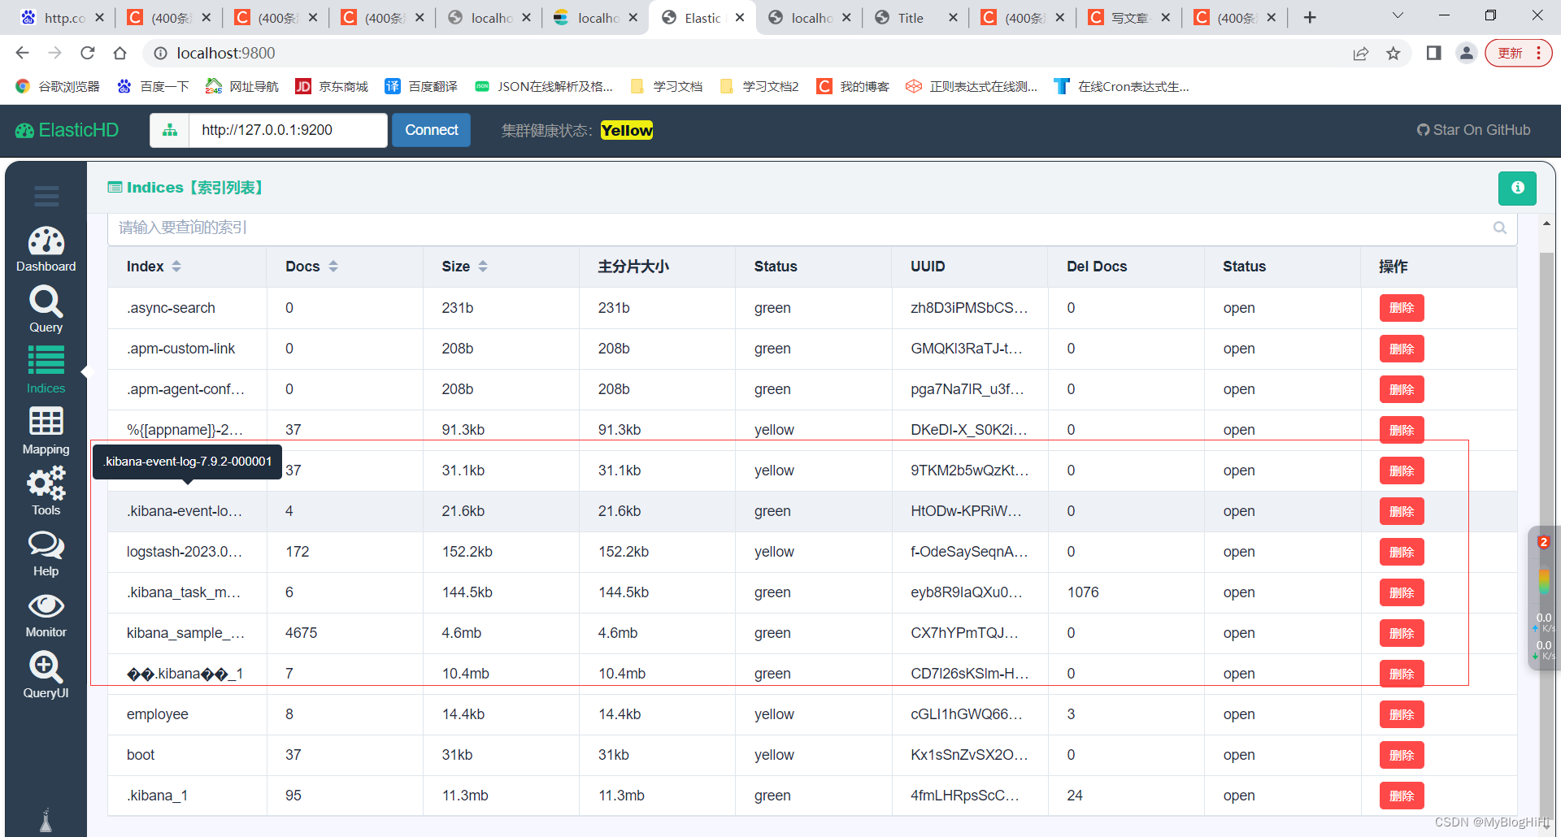Click the index search magnifier icon

point(1500,228)
